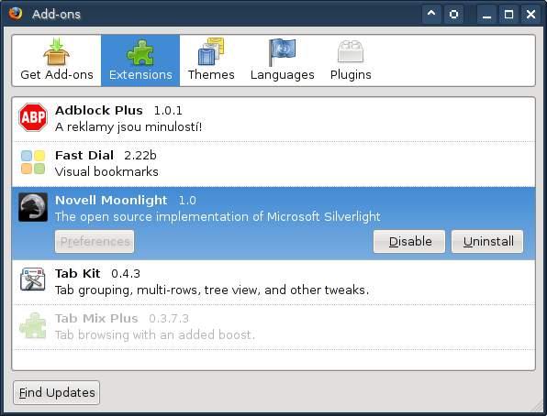The image size is (547, 416).
Task: Click the greyed Preferences button
Action: pyautogui.click(x=95, y=241)
